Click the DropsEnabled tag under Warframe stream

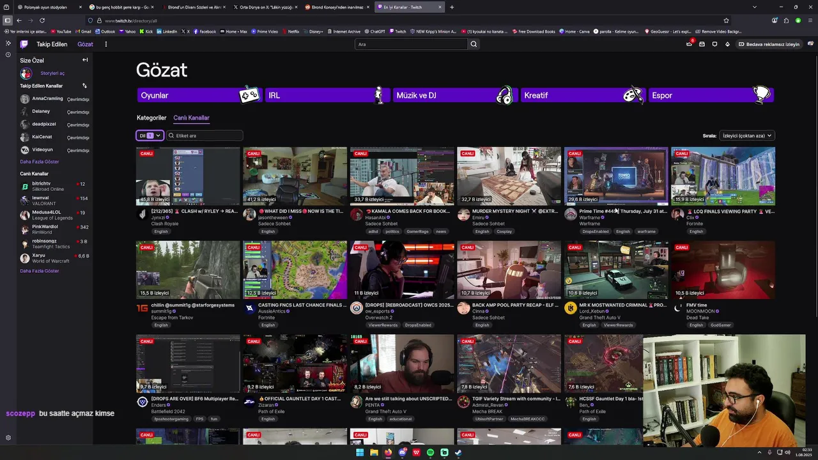[596, 231]
